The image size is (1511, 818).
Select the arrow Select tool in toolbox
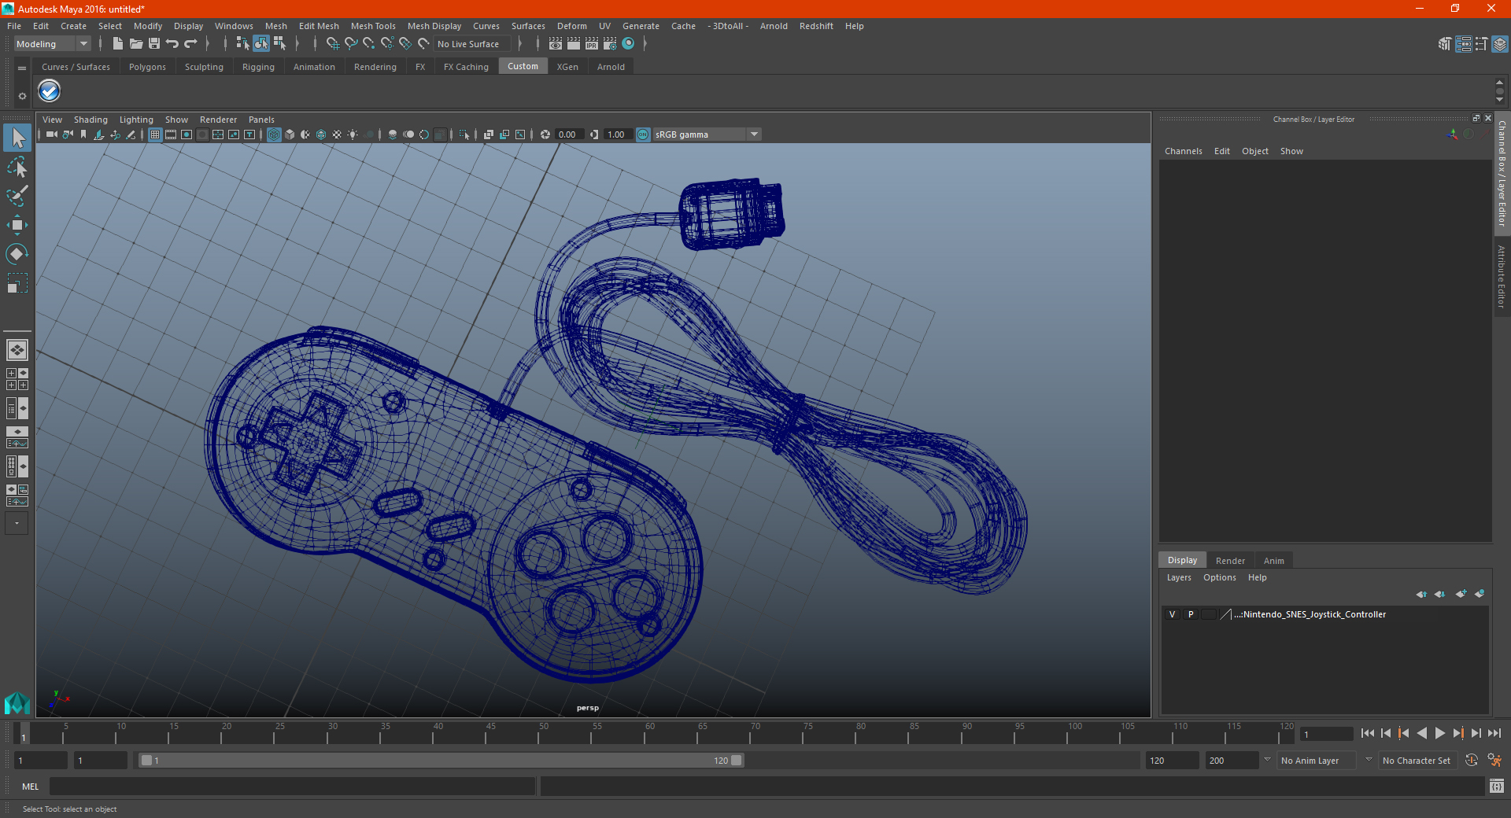17,138
